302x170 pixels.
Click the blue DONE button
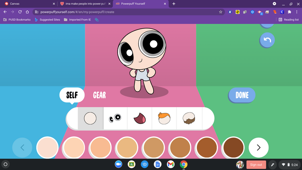pos(242,95)
